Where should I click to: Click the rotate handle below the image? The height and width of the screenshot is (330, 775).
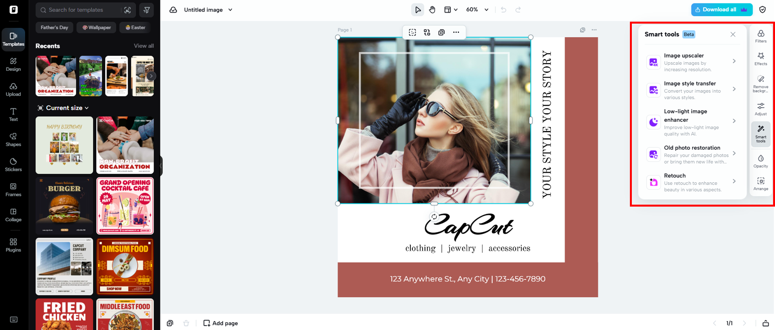pos(434,217)
